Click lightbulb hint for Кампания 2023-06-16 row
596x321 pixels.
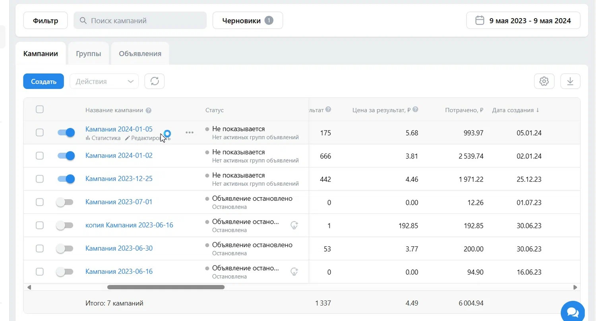coord(294,272)
